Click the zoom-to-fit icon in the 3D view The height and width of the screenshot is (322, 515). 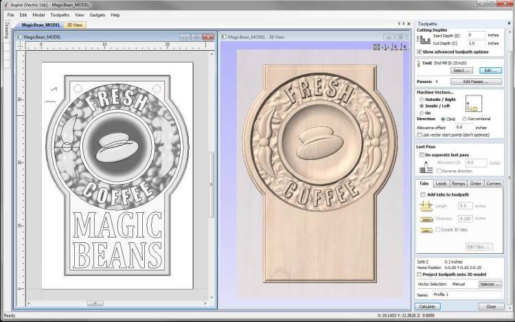(377, 47)
